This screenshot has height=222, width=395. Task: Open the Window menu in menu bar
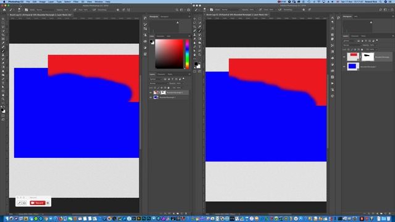click(99, 1)
